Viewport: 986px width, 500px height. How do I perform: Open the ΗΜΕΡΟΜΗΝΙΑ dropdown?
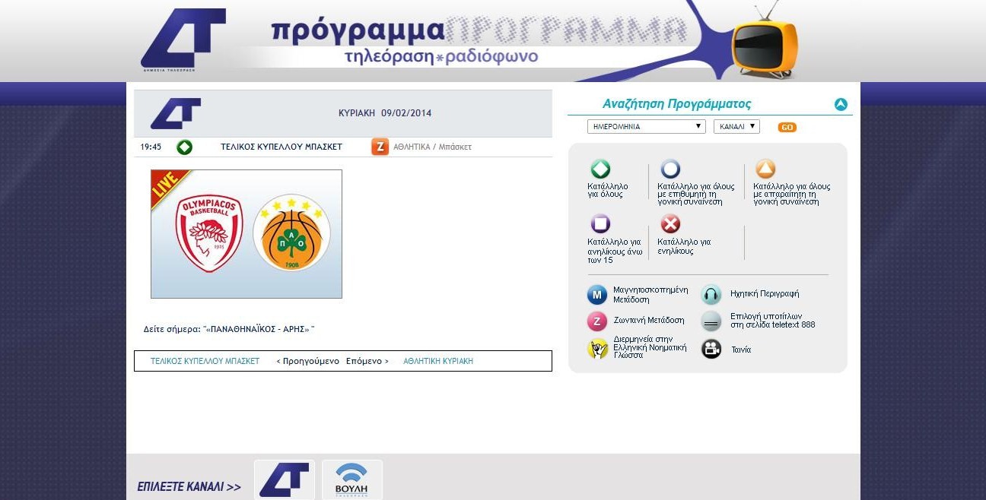pos(647,127)
